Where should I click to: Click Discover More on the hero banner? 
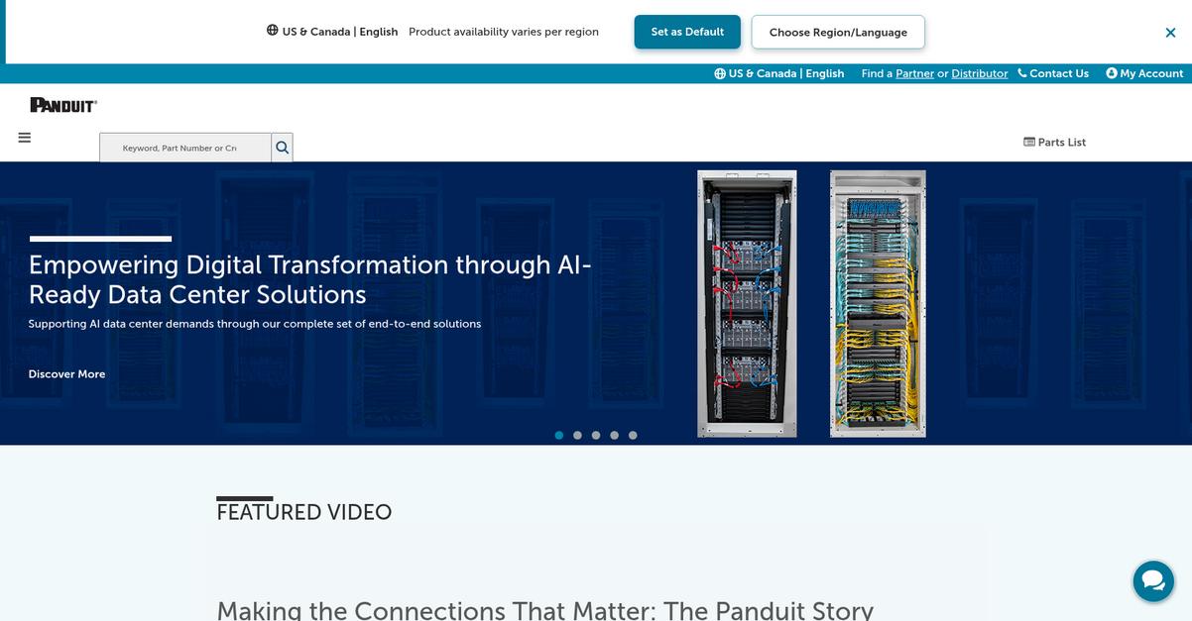66,374
